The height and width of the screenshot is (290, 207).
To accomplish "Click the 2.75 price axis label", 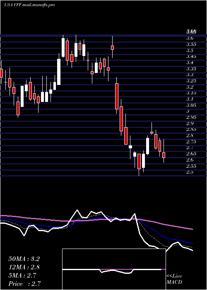I will [x=191, y=142].
